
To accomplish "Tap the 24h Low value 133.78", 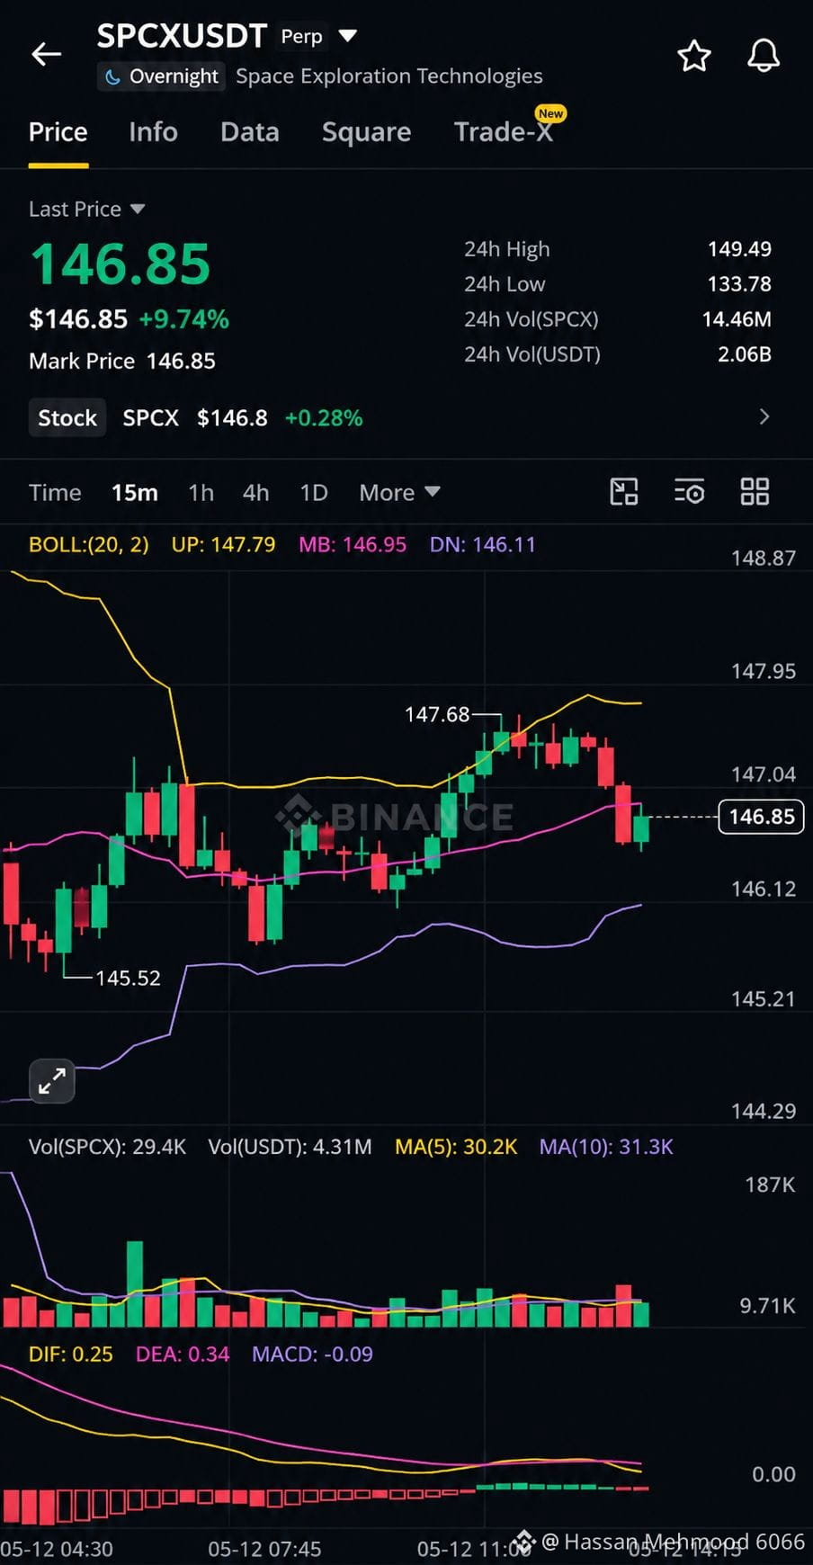I will [739, 284].
